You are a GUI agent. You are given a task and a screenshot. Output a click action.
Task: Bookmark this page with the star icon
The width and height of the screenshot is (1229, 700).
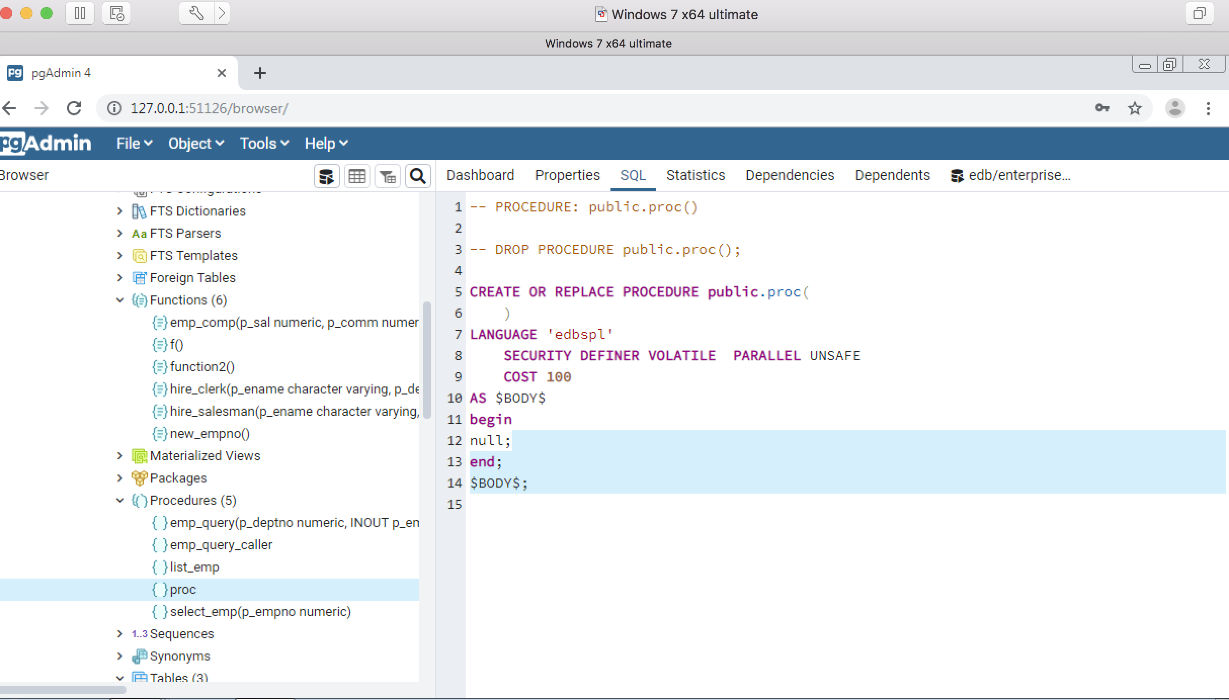coord(1135,108)
